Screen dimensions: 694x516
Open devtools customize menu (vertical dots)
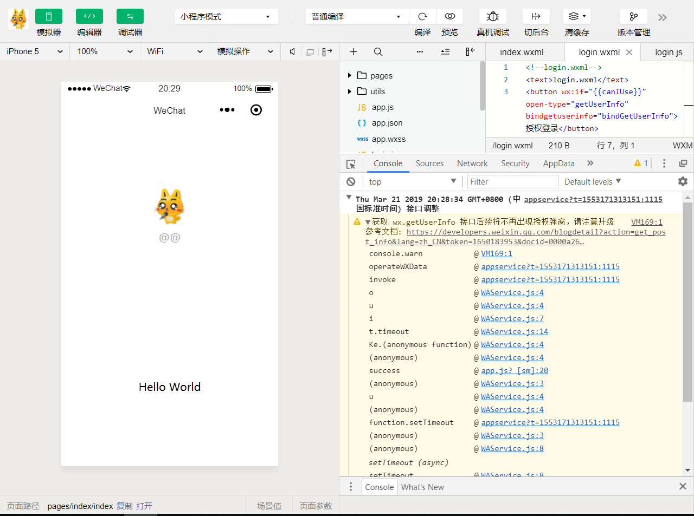664,164
